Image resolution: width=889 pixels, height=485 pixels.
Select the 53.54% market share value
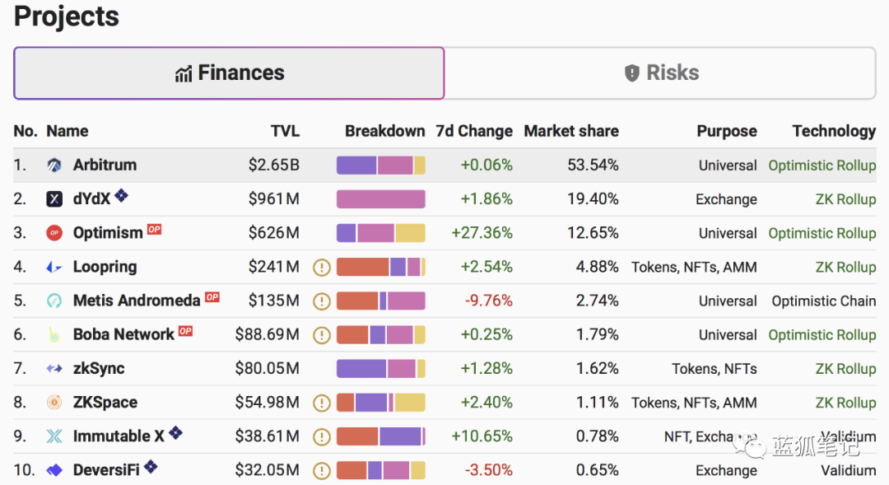click(593, 165)
